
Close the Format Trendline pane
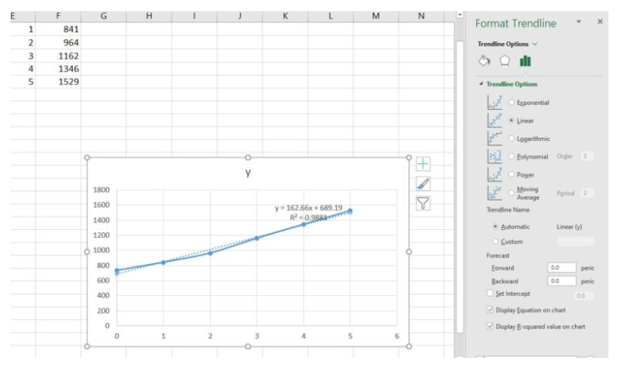coord(600,21)
